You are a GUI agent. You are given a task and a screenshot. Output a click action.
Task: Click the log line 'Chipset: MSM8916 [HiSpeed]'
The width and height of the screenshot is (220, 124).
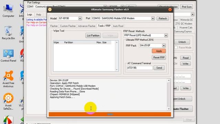pos(65,94)
